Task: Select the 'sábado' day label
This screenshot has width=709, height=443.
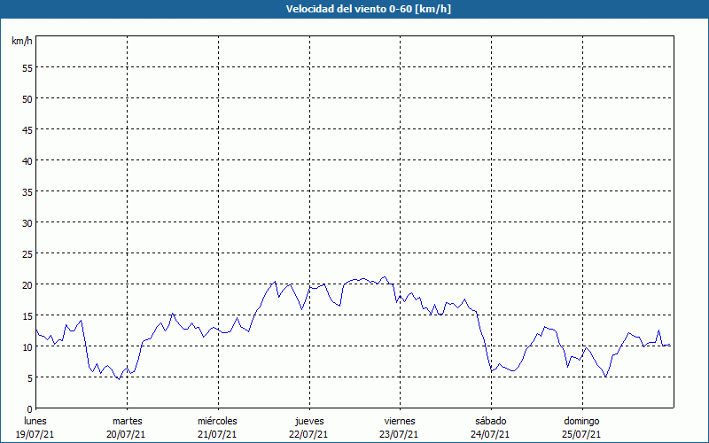Action: tap(491, 421)
